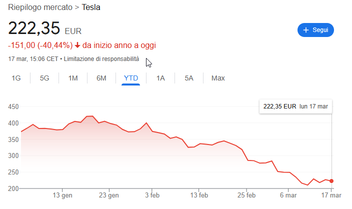Open Limitazione di responsabilità disclaimer link
This screenshot has height=209, width=352.
[101, 59]
